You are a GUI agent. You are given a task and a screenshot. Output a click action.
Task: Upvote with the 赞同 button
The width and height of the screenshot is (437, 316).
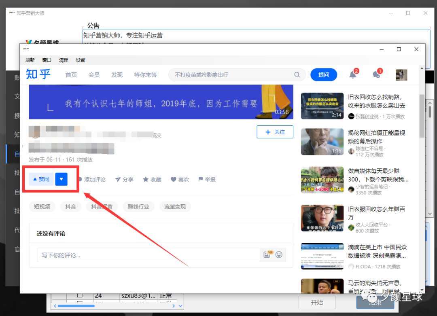(x=41, y=179)
